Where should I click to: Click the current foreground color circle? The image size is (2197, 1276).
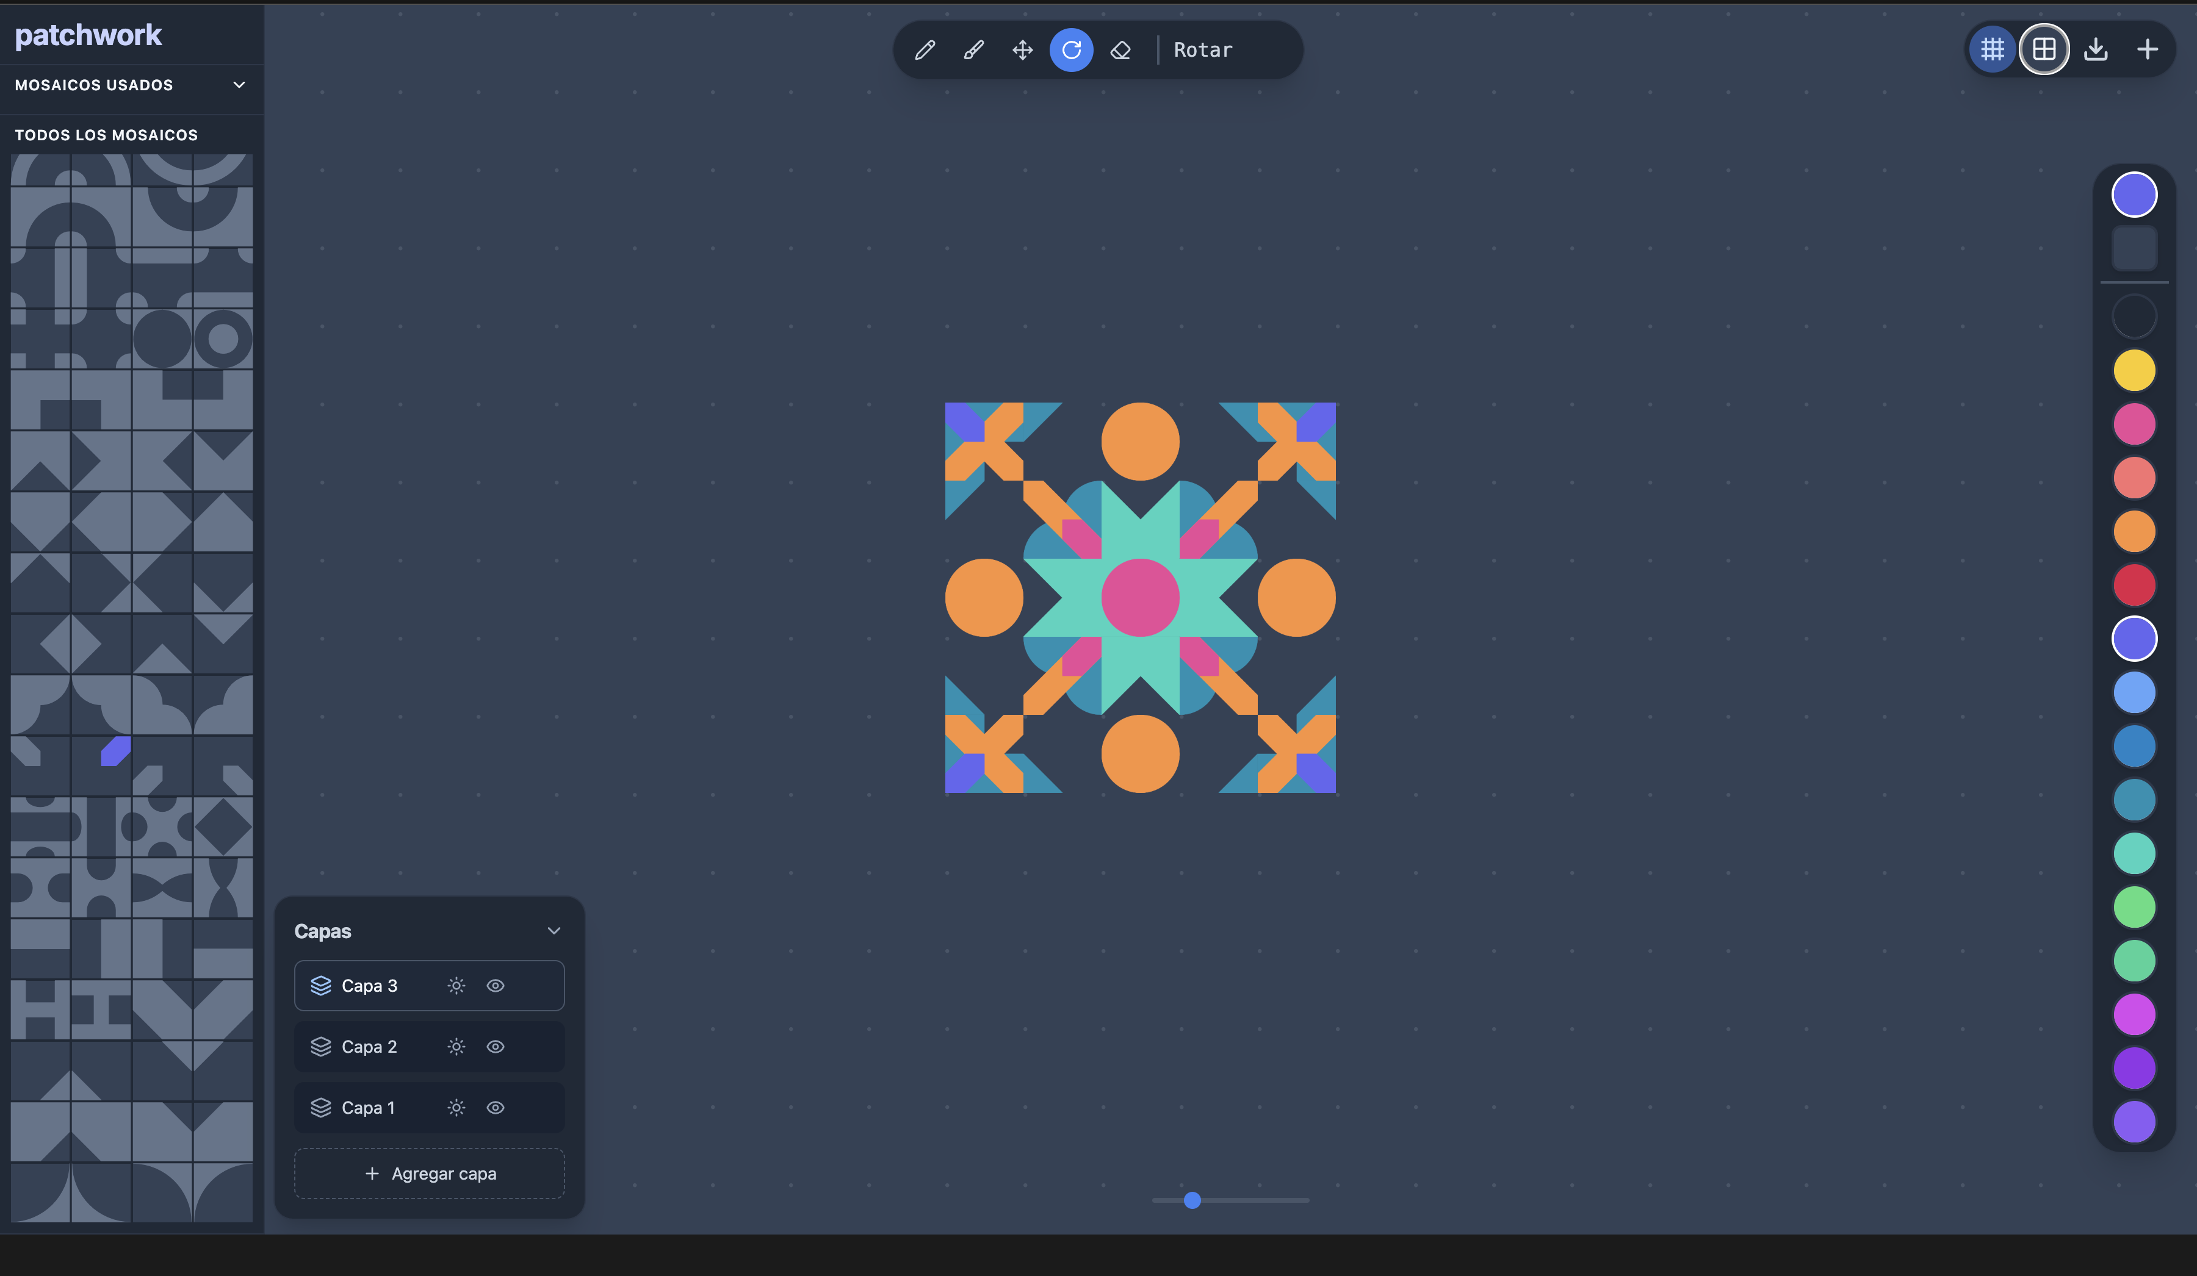pyautogui.click(x=2134, y=195)
